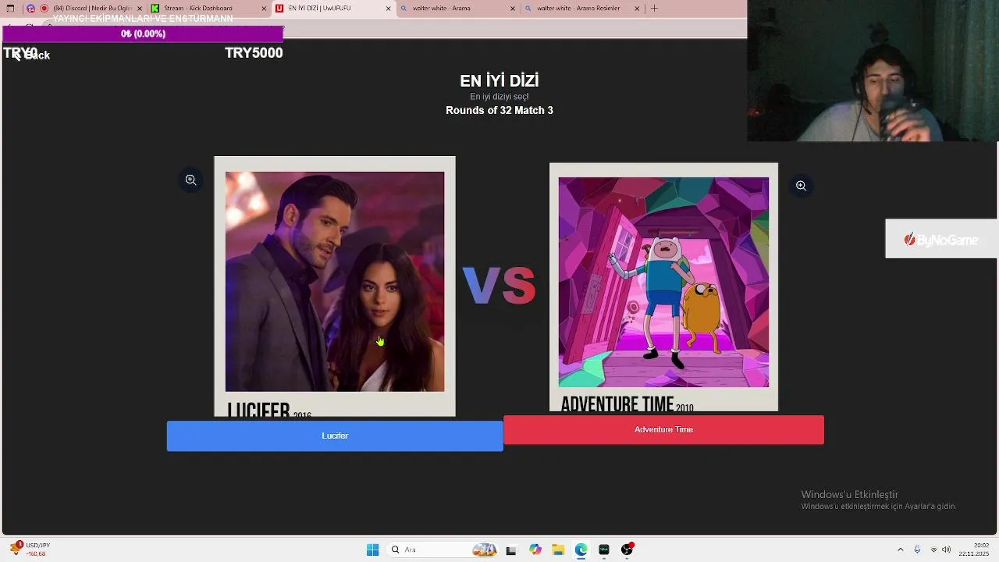Click the donation progress bar 0% (0.00%)

pyautogui.click(x=143, y=34)
